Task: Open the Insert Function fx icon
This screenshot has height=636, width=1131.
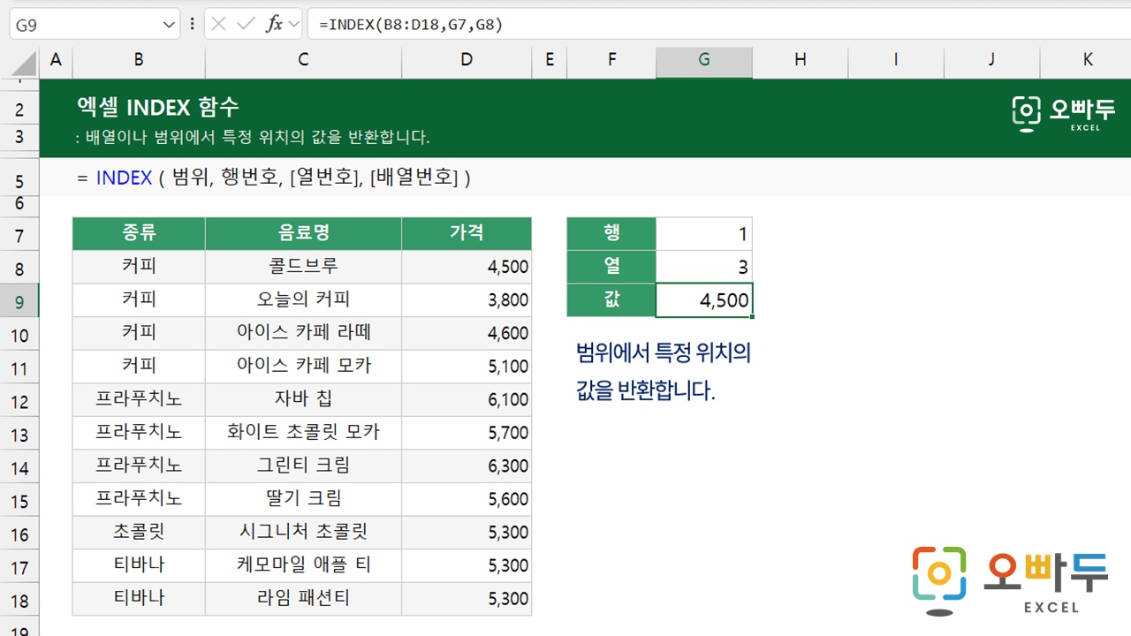Action: (x=275, y=25)
